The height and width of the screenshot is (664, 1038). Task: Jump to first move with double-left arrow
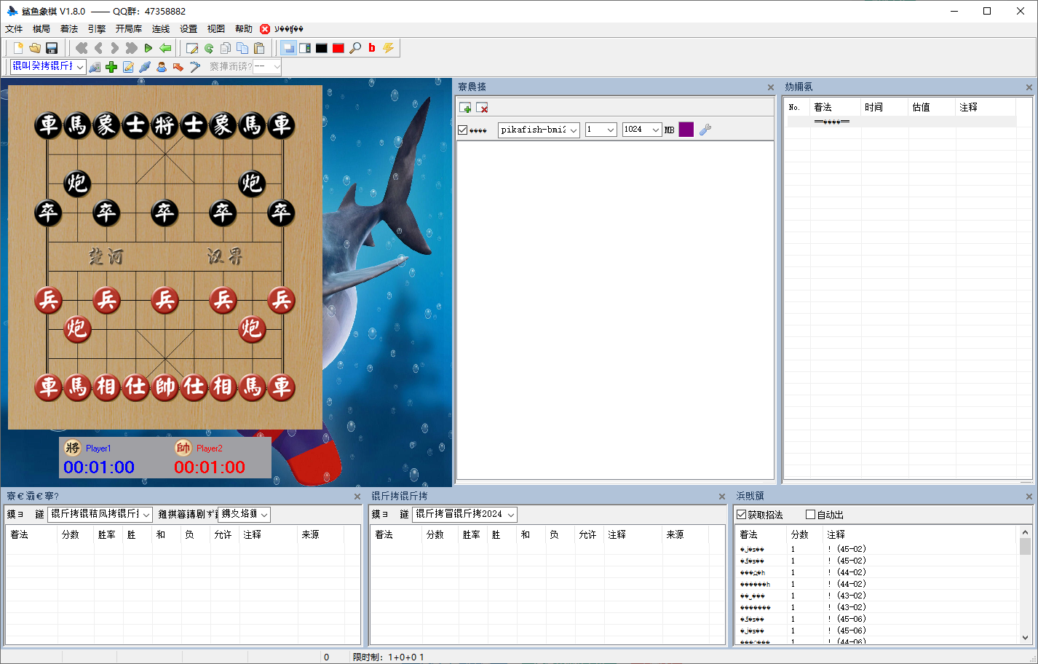click(x=82, y=48)
